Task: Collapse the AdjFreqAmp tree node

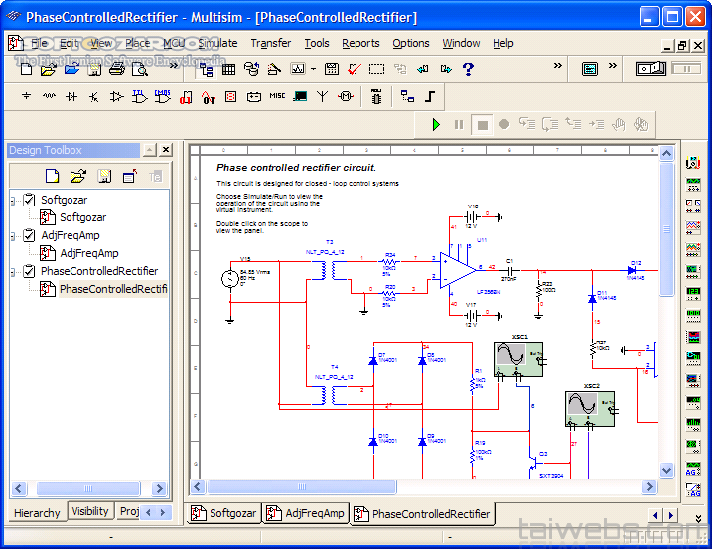Action: (x=14, y=235)
